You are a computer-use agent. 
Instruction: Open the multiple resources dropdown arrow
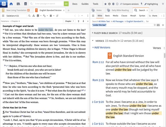(54, 16)
